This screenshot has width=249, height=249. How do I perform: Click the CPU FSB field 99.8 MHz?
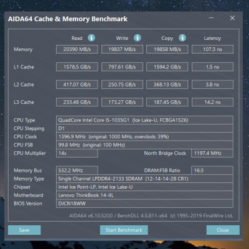pos(144,145)
